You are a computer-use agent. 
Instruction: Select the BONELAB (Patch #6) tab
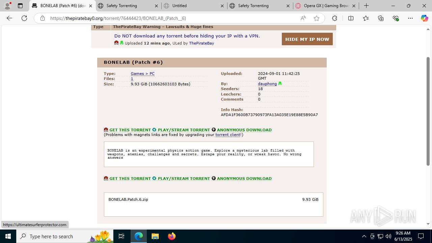coord(62,6)
